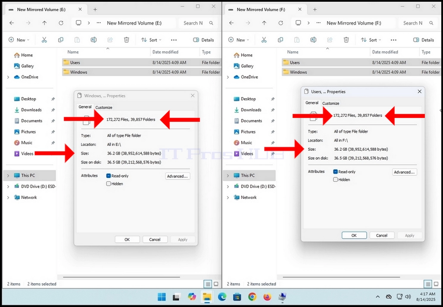443x307 pixels.
Task: Click Delete trash icon in E: window
Action: point(127,40)
